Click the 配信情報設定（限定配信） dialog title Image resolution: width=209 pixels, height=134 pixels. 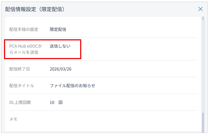(34, 9)
